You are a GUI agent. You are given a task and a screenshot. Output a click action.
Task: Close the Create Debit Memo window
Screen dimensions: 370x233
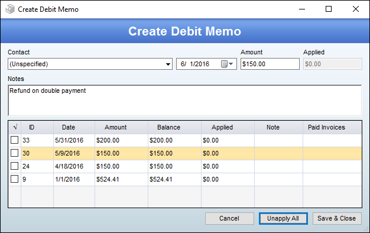click(356, 9)
